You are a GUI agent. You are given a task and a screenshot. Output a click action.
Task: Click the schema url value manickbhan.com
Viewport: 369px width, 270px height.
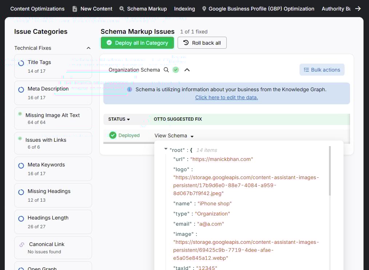coord(222,159)
